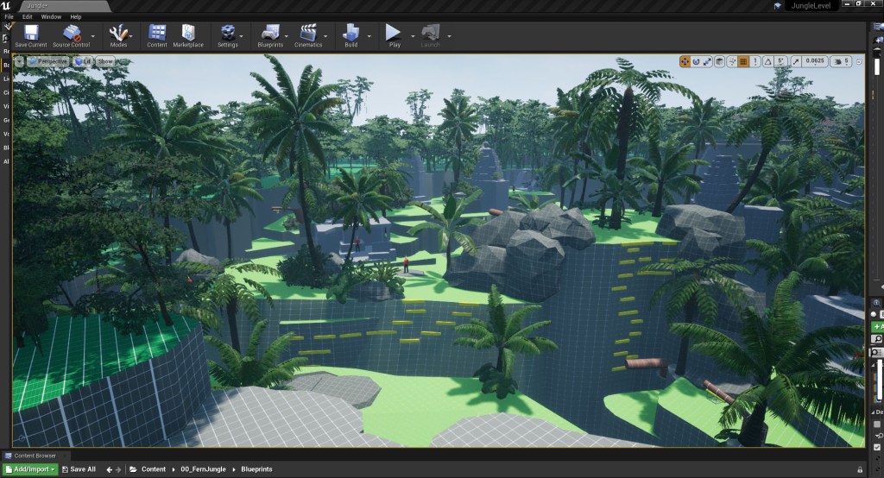Click the Build lighting icon

pos(350,34)
